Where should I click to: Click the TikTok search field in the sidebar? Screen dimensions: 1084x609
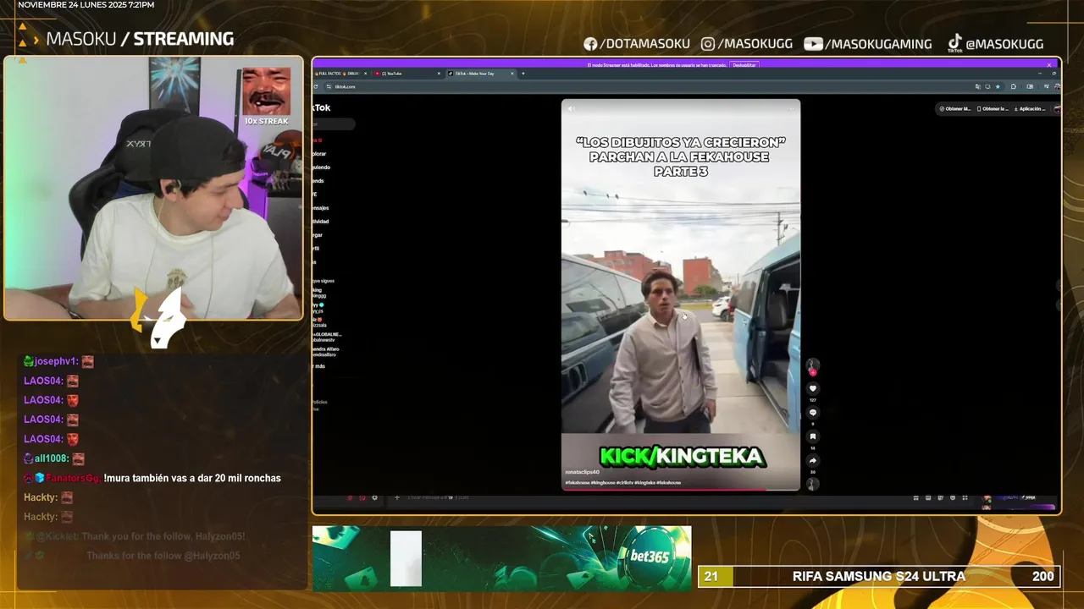coord(334,124)
